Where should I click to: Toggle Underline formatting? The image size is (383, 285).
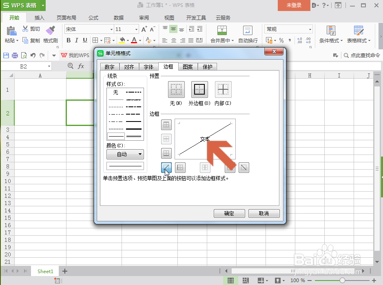point(85,40)
